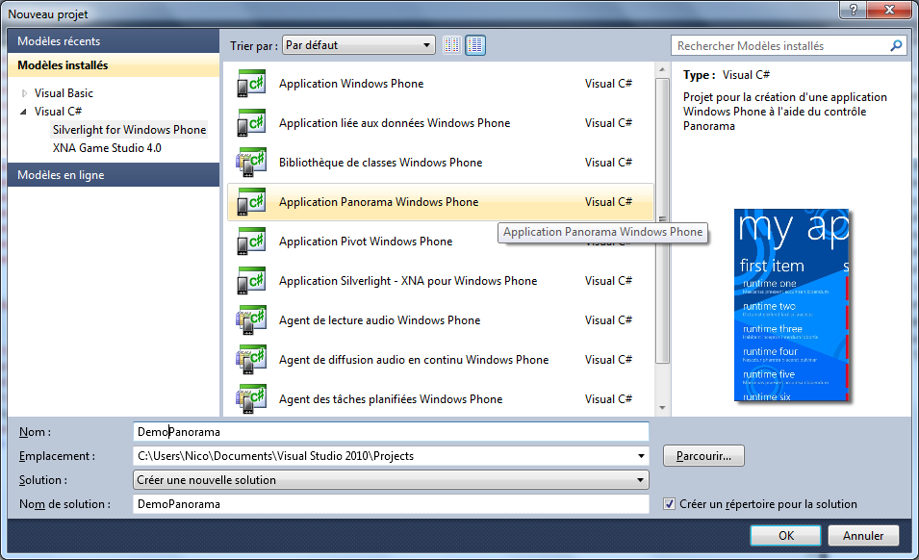Screen dimensions: 919x560
Task: Select the Agent de lecture audio icon
Action: 250,320
